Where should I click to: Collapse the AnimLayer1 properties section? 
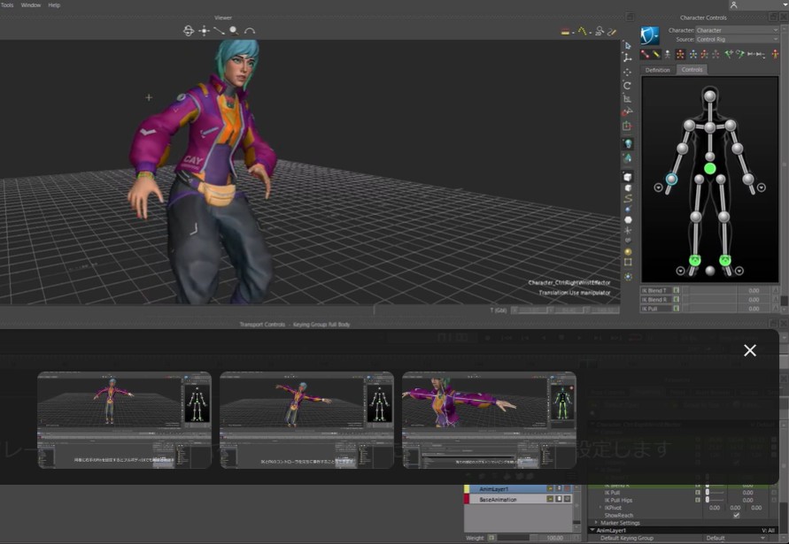point(592,531)
